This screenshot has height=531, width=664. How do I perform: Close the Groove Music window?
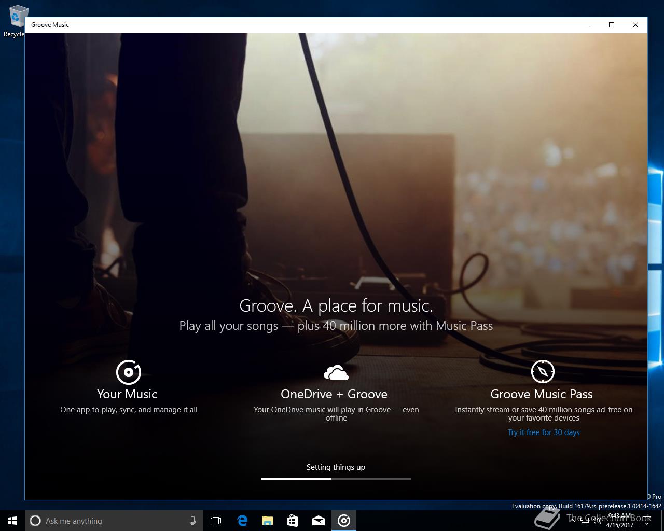(x=635, y=25)
